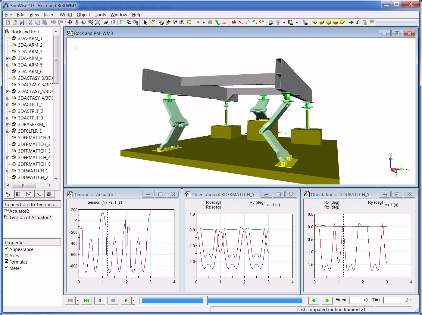The width and height of the screenshot is (422, 315).
Task: Disable the Axes checkbox in Properties
Action: tap(7, 255)
